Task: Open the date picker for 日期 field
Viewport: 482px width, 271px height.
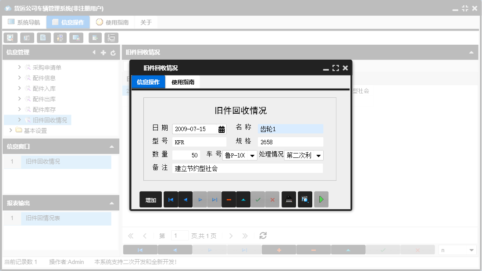Action: point(222,128)
